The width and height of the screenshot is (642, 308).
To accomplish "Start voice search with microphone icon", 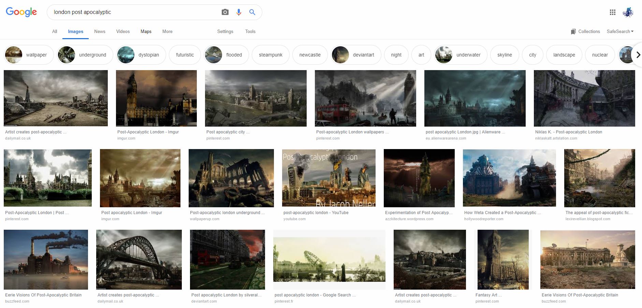I will pyautogui.click(x=239, y=12).
